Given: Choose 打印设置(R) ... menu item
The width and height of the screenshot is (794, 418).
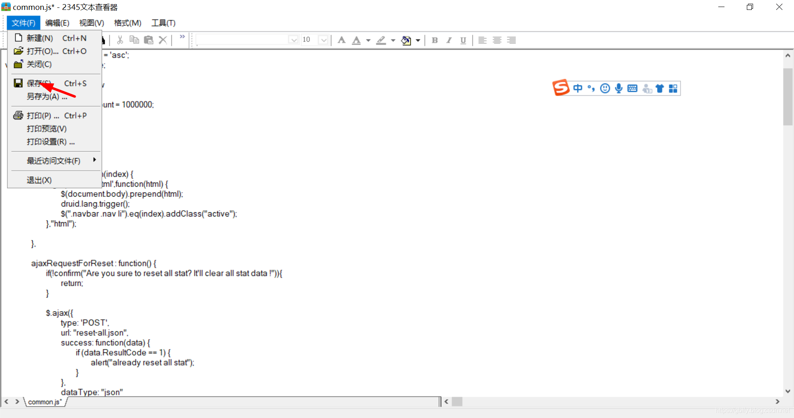Looking at the screenshot, I should [55, 142].
